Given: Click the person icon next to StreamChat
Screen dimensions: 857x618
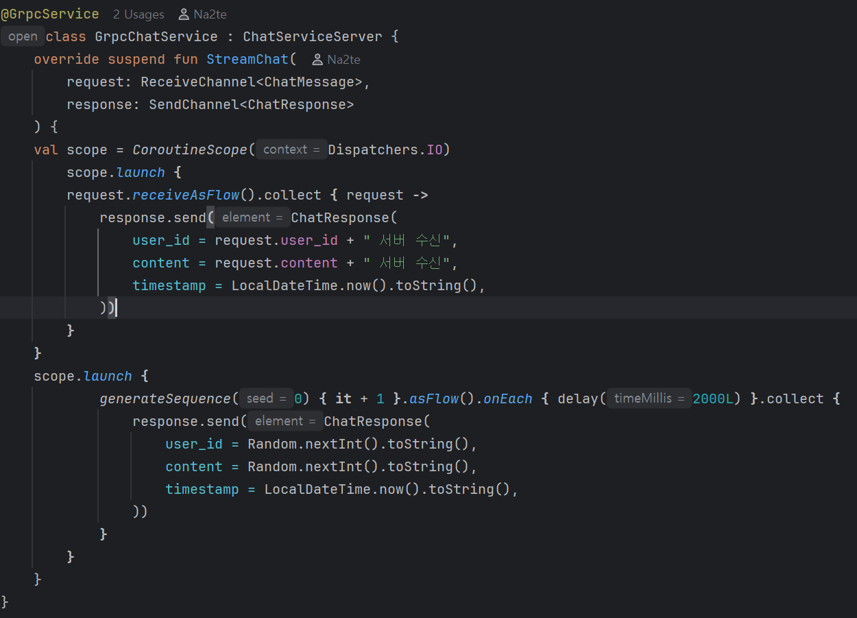Looking at the screenshot, I should (317, 60).
